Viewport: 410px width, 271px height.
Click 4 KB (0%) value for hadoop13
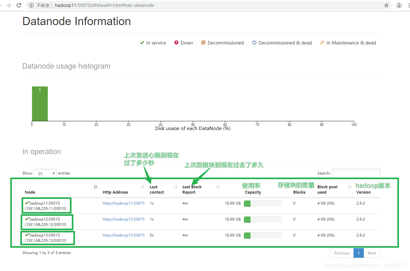[326, 235]
